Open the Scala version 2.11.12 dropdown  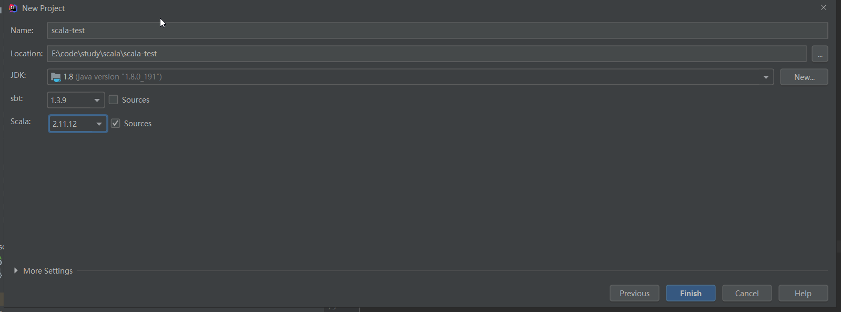pos(78,124)
